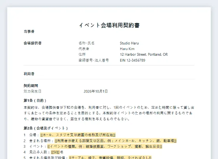Screen dimensions: 218x159
Task: Click the 登録番号·法人番号 label
Action: [x=93, y=60]
